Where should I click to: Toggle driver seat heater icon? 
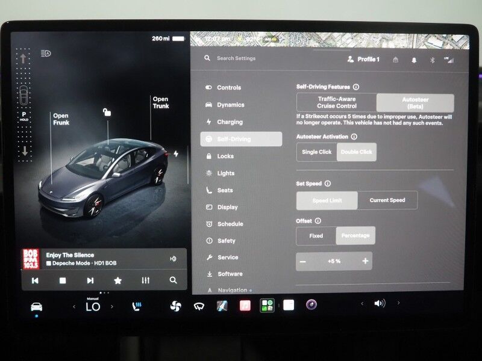pyautogui.click(x=137, y=306)
